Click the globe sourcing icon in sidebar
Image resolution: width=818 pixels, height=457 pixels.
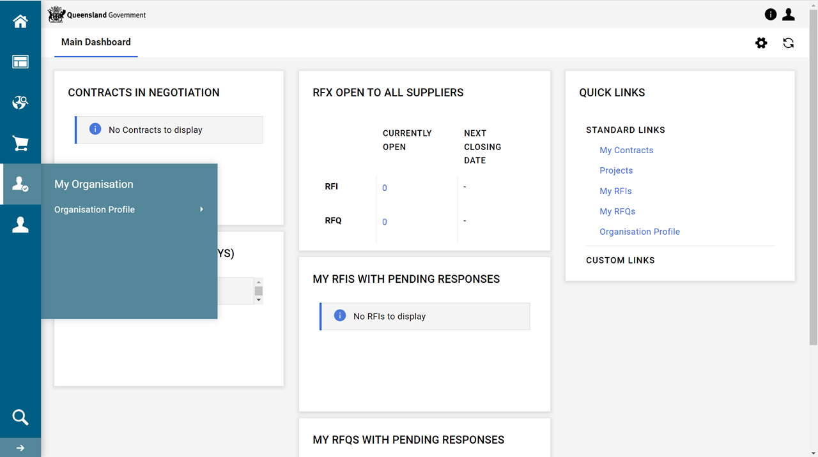tap(20, 103)
